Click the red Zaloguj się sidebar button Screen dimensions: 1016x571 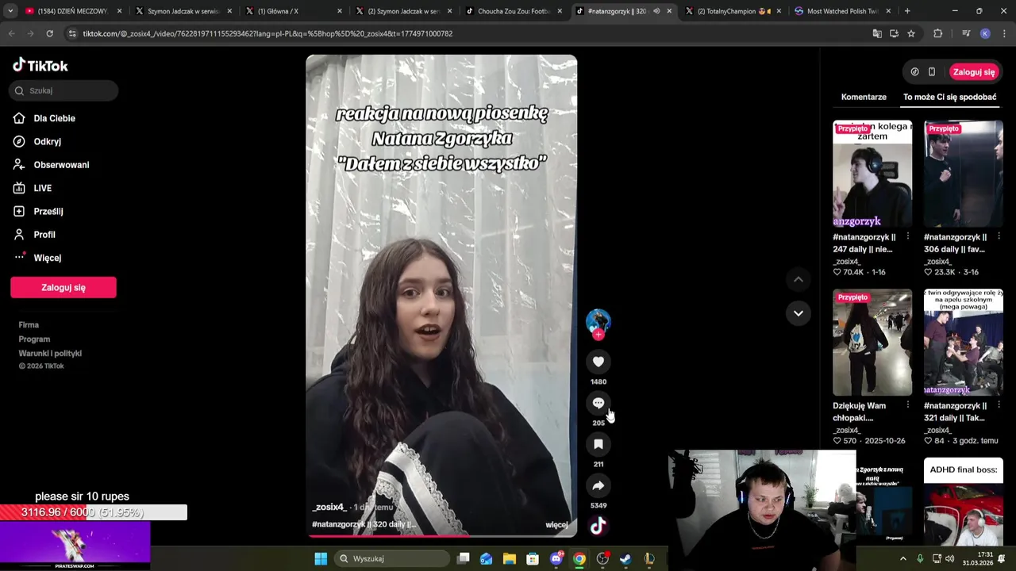[63, 287]
